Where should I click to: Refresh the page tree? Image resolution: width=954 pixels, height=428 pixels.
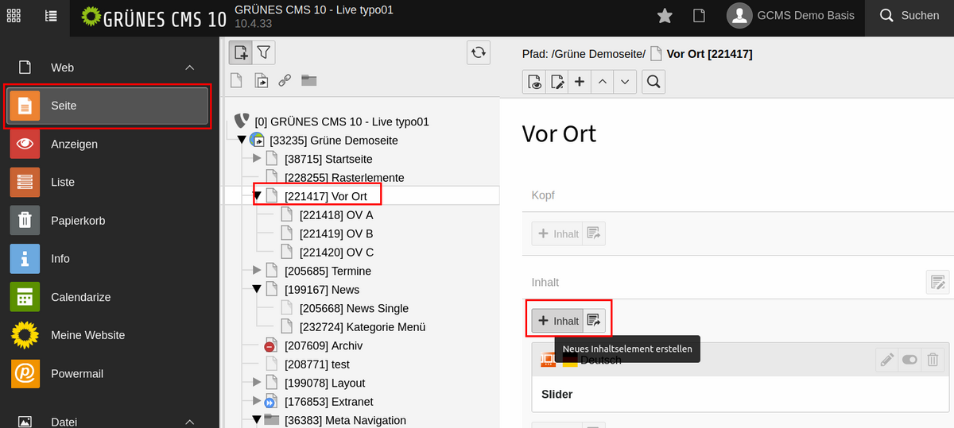[478, 52]
